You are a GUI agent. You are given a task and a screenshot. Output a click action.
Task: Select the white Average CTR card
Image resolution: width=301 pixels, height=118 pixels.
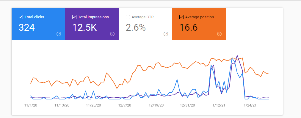[x=145, y=24]
